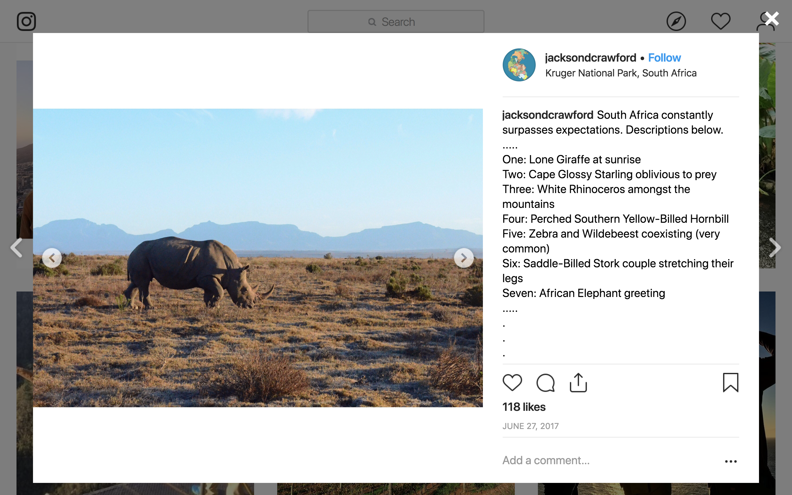Image resolution: width=792 pixels, height=495 pixels.
Task: Click the globe profile avatar
Action: coord(519,65)
